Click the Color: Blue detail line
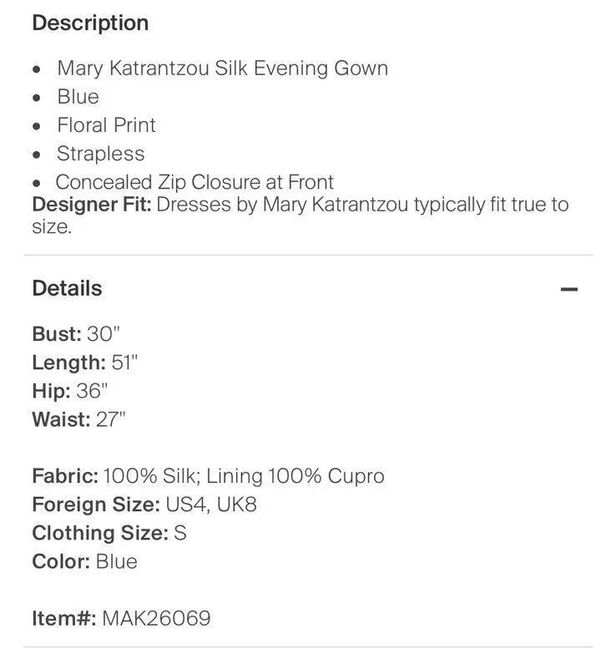 [x=84, y=561]
